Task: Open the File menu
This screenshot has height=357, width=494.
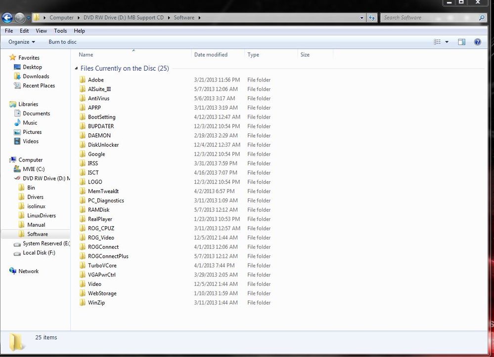Action: click(9, 31)
